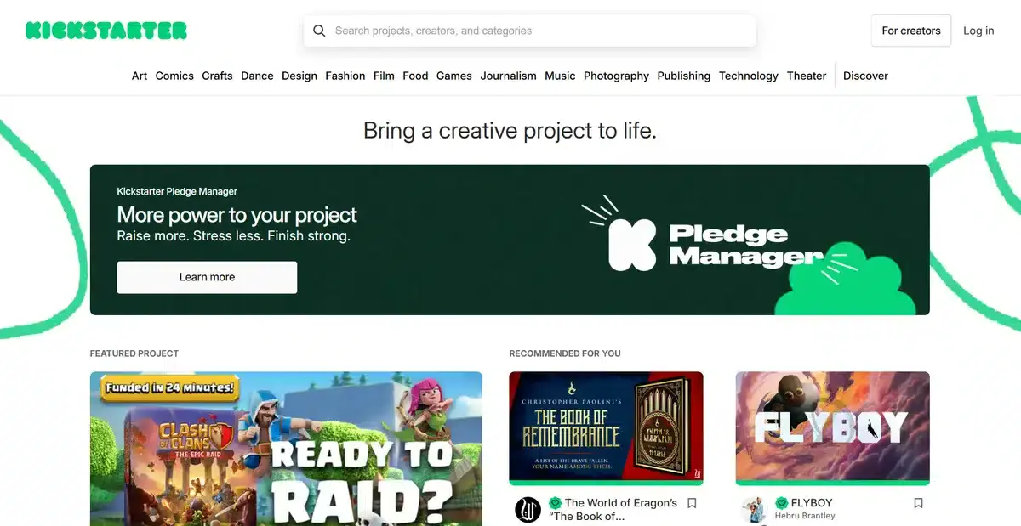Click the Hebru Brantley creator avatar
Screen dimensions: 1021x526
tap(755, 510)
